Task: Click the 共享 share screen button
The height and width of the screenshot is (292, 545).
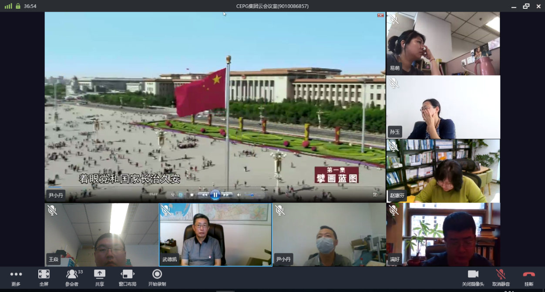Action: tap(100, 278)
